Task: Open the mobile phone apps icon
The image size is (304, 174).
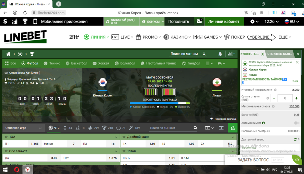Action: [x=35, y=21]
